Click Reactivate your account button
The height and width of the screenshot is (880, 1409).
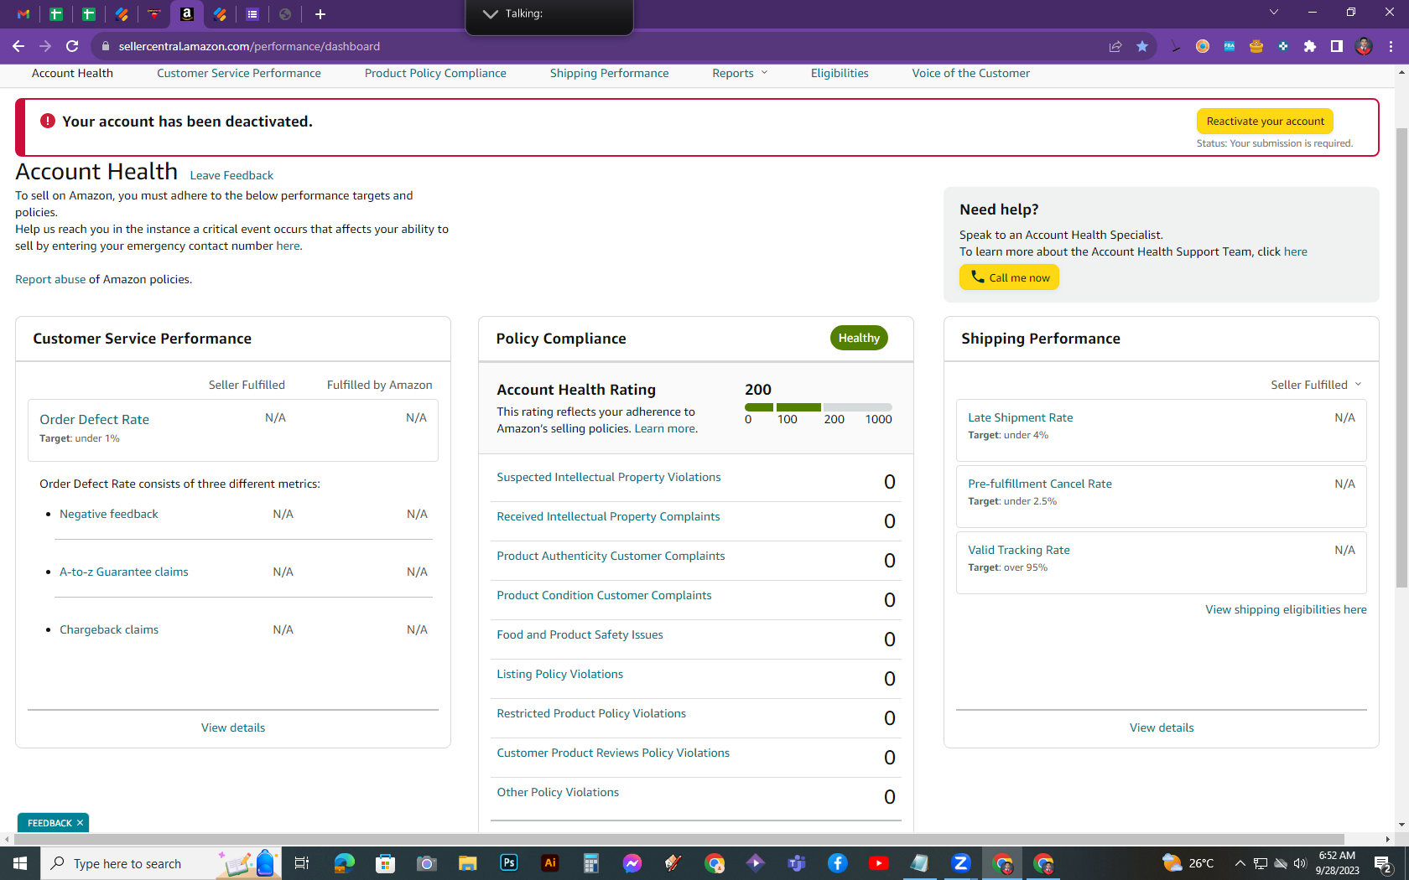[1265, 121]
